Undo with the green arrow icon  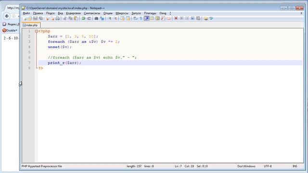83,18
